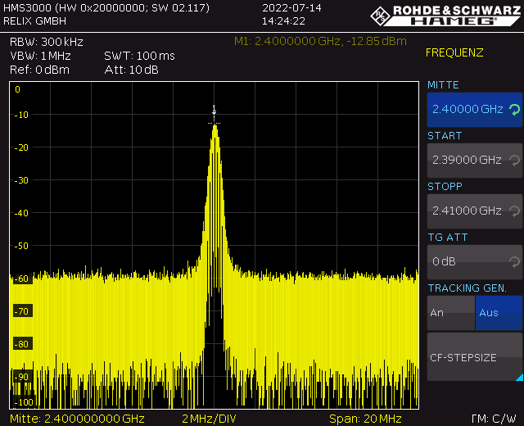Select the TG ATT 0 dB field
The image size is (524, 426).
pos(475,262)
